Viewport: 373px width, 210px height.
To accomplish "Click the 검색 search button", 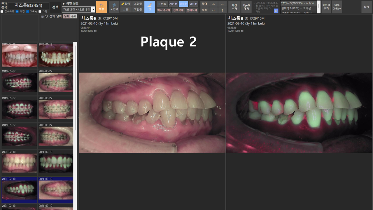I will tap(55, 7).
